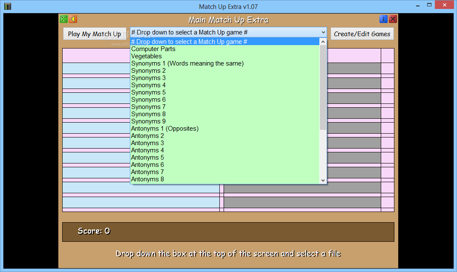Toggle fullscreen with the green icon
Image resolution: width=457 pixels, height=272 pixels.
[63, 19]
